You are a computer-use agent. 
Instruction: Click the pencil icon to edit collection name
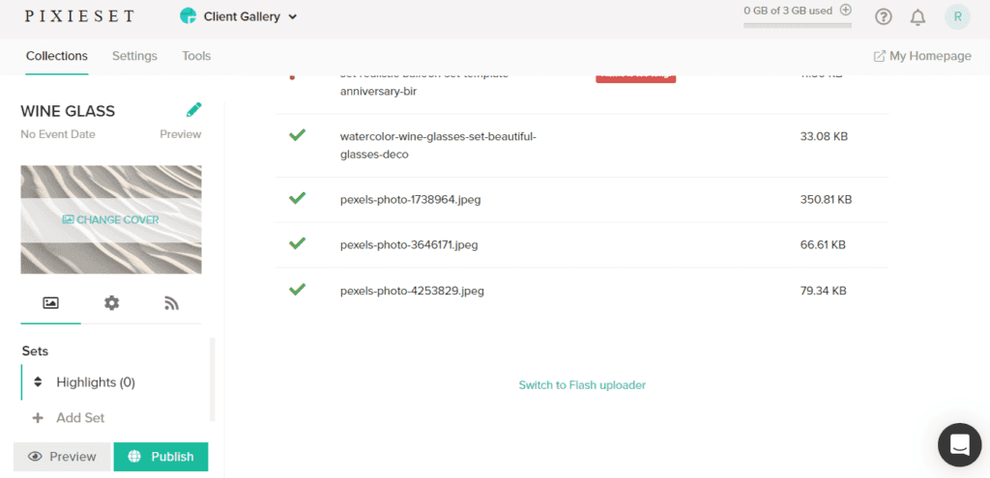pos(194,110)
